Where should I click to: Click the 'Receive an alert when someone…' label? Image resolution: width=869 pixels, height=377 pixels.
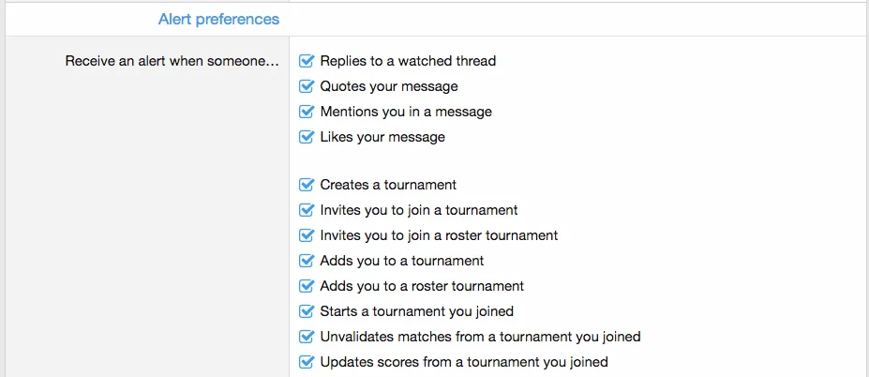(x=172, y=62)
